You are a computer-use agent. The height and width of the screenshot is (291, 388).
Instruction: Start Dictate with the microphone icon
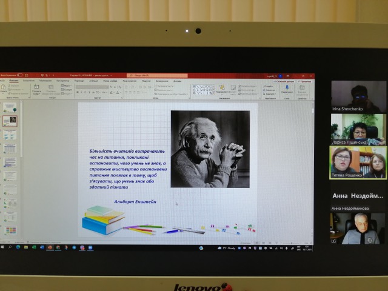[287, 89]
